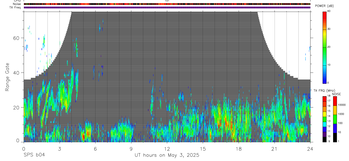
Task: Click Range Gate axis tick label 60
Action: tap(17, 38)
